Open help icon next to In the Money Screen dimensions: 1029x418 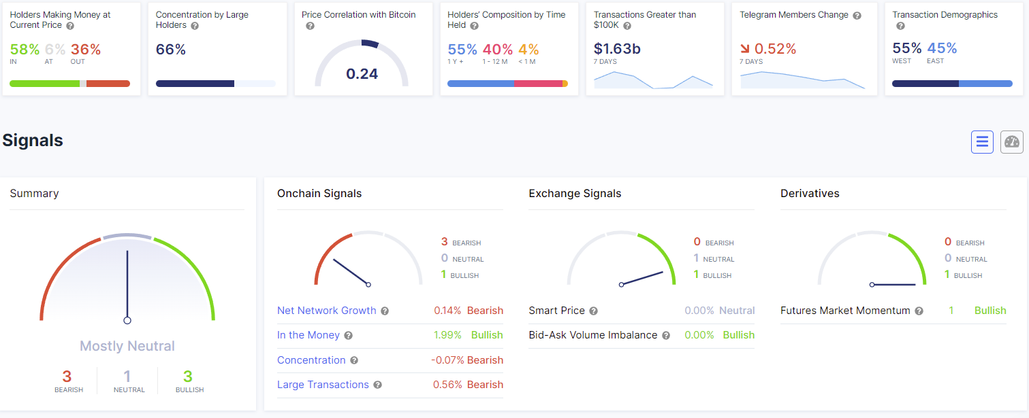click(x=349, y=336)
